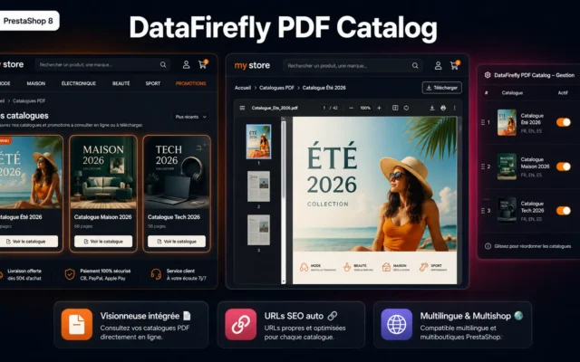Screen dimensions: 580x362
Task: Click Voir le catalogue under Catalogue Maison 2026
Action: coord(103,242)
